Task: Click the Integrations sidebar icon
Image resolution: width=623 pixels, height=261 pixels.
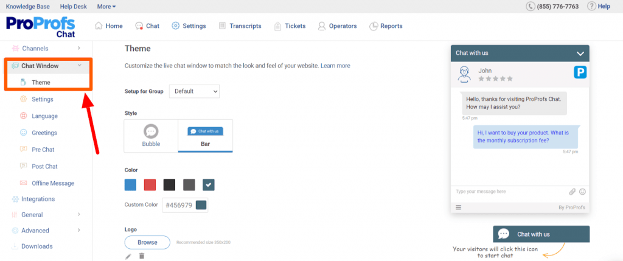Action: pos(15,199)
